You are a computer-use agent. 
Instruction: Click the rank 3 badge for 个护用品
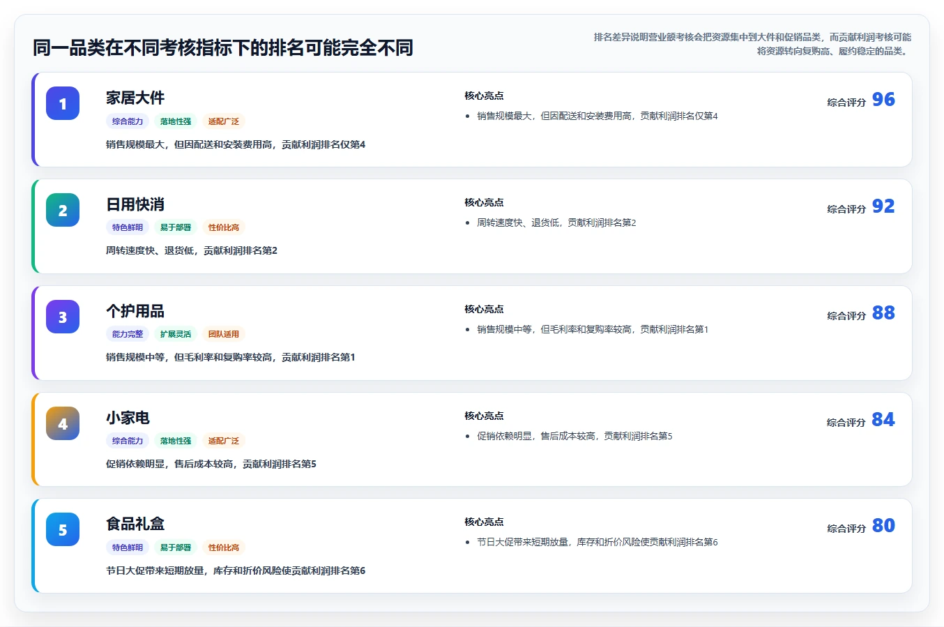pyautogui.click(x=63, y=317)
